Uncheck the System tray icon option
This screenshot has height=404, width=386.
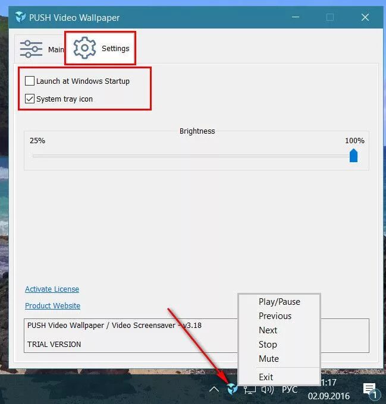click(x=30, y=99)
